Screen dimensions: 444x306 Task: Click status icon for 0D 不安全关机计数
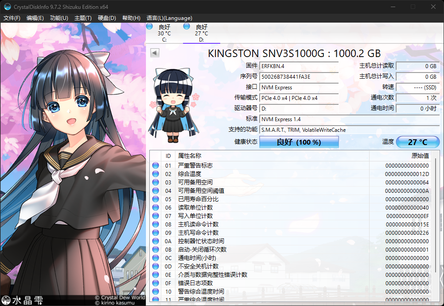[156, 266]
